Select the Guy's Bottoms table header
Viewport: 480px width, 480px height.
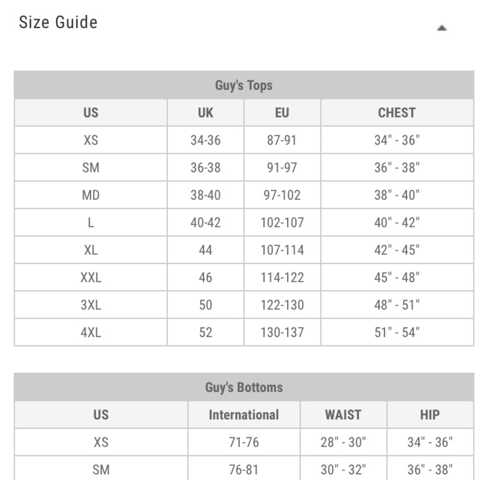click(x=244, y=387)
